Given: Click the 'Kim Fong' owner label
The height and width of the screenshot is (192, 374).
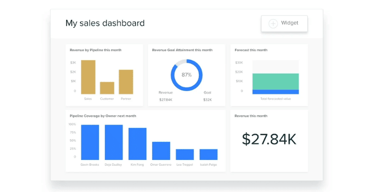Looking at the screenshot, I should [x=137, y=165].
